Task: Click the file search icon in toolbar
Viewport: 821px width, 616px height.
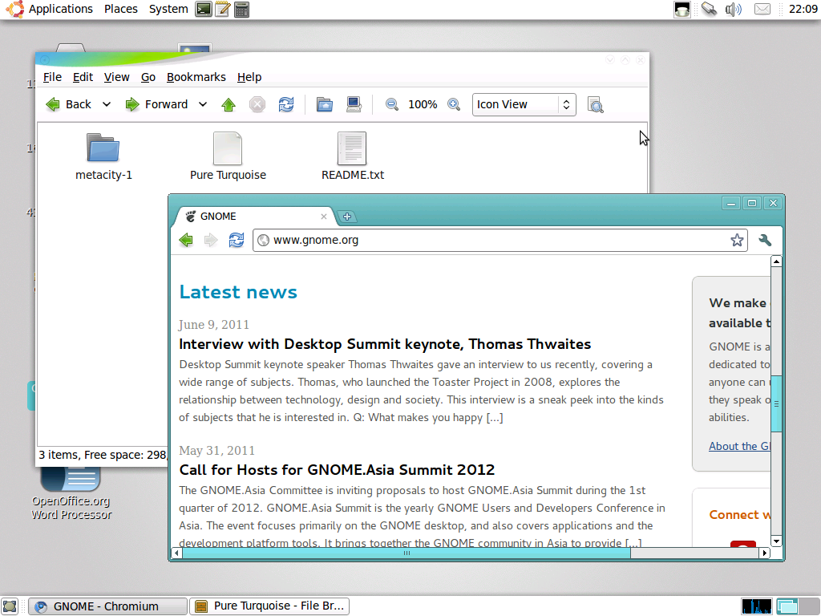Action: coord(595,104)
